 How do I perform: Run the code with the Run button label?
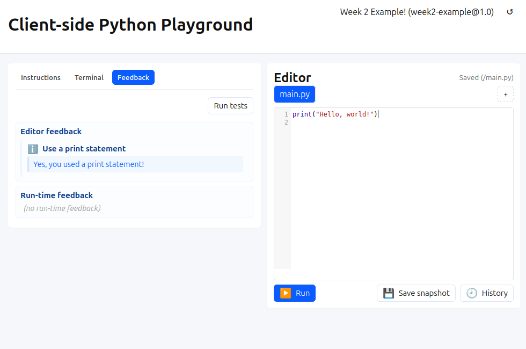tap(303, 293)
